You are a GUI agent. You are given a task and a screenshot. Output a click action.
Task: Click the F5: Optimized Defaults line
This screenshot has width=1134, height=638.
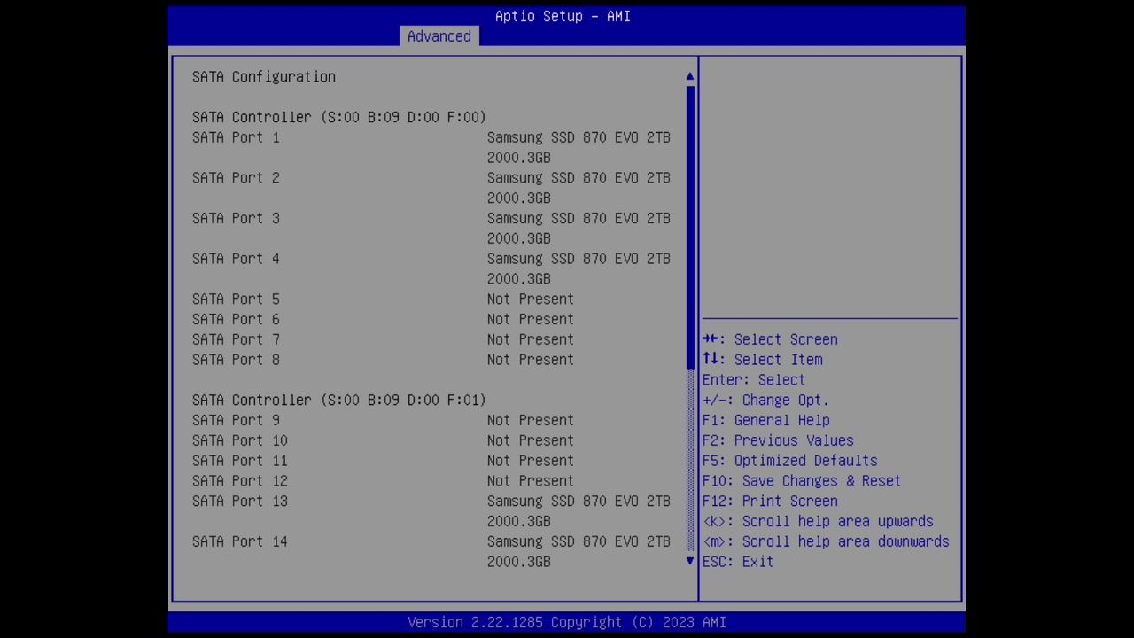(790, 461)
